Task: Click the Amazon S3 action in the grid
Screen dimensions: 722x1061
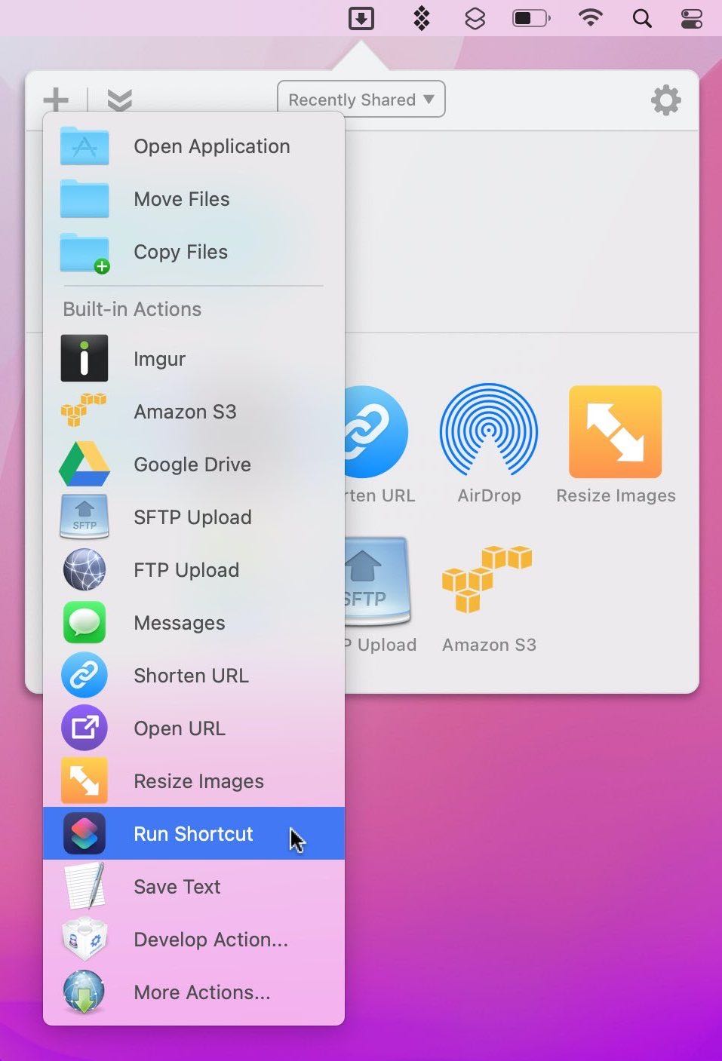Action: (487, 579)
